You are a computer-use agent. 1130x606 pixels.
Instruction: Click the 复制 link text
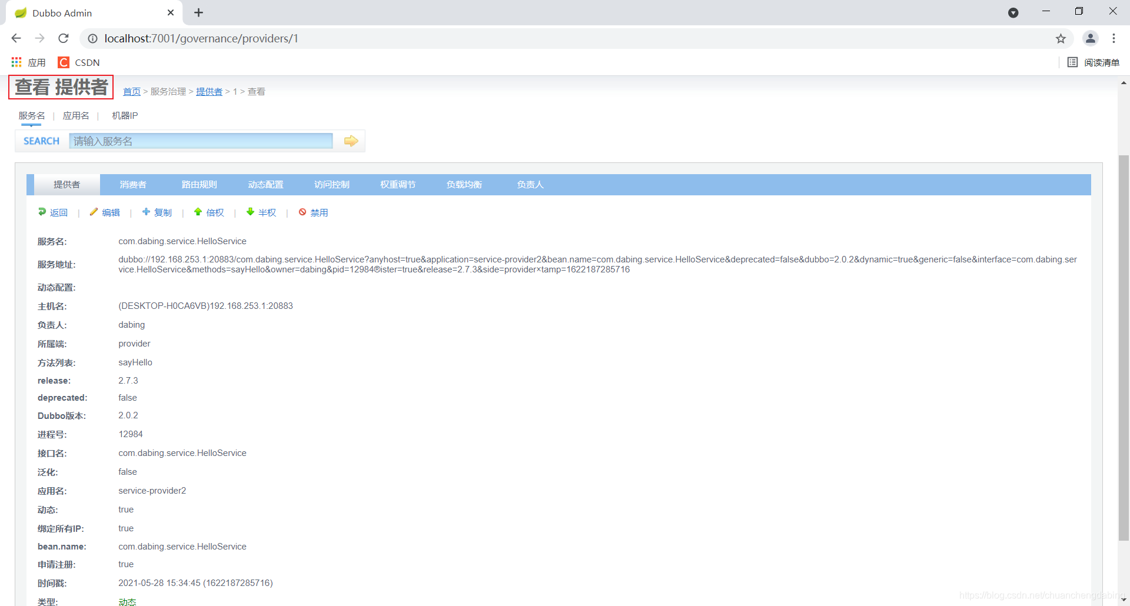click(x=163, y=212)
